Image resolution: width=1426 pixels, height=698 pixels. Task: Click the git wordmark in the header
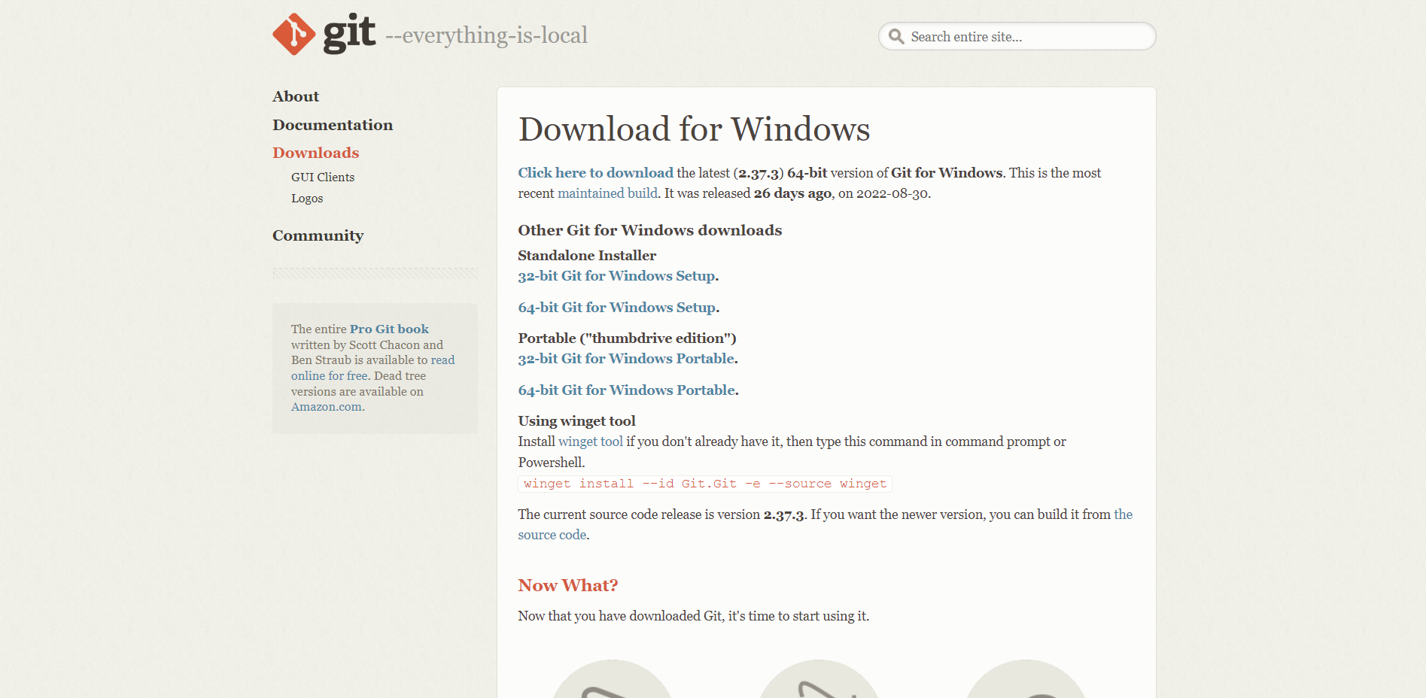[x=349, y=34]
